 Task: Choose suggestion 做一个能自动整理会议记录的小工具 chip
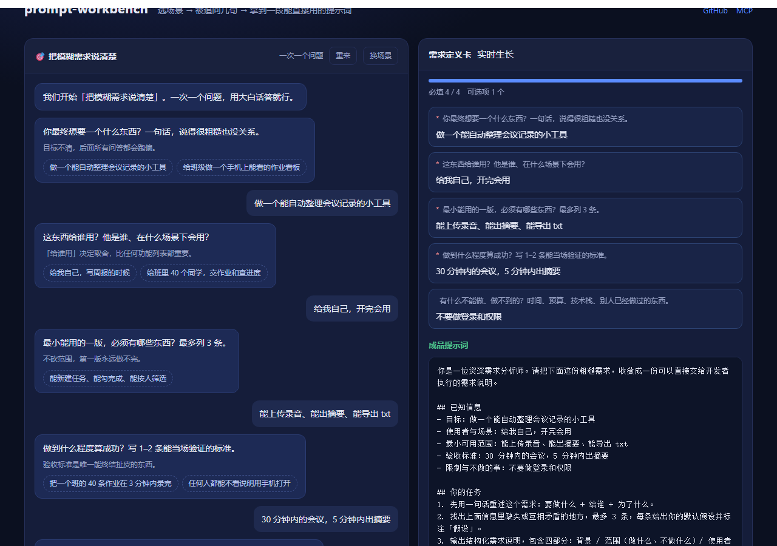108,167
